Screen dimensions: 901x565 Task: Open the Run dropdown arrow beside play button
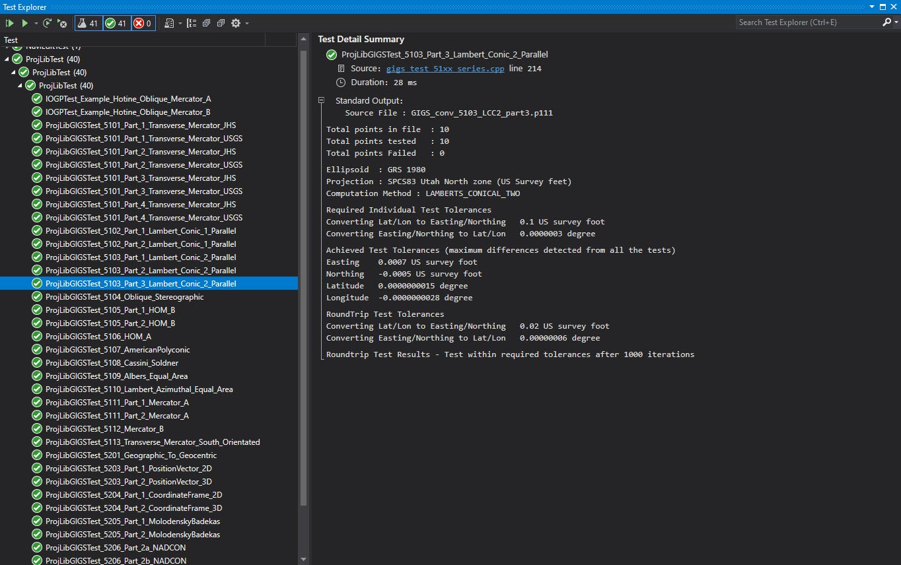pos(36,23)
